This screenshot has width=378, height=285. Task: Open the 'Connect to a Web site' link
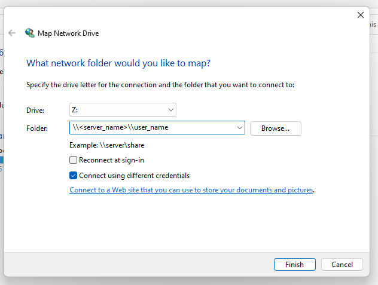pos(191,190)
